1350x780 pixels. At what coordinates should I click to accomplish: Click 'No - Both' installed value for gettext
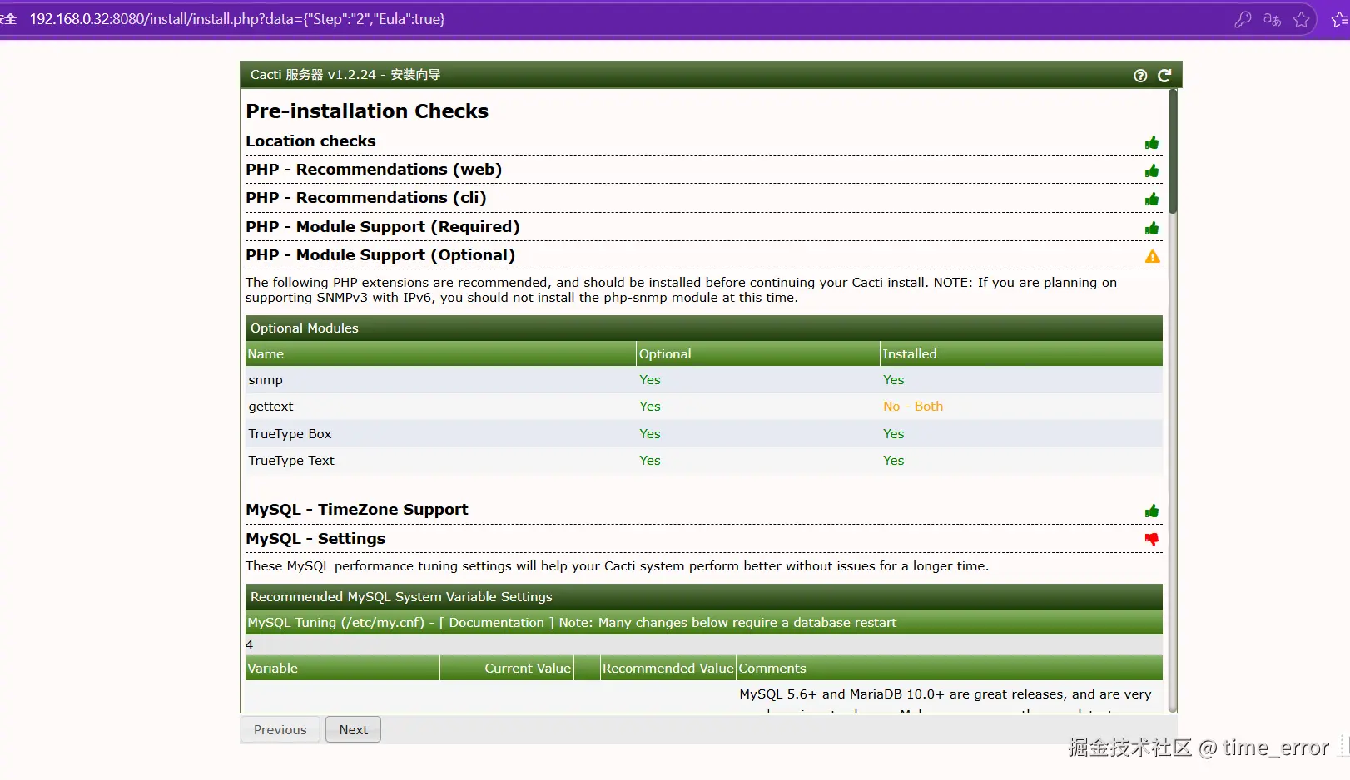(x=913, y=407)
